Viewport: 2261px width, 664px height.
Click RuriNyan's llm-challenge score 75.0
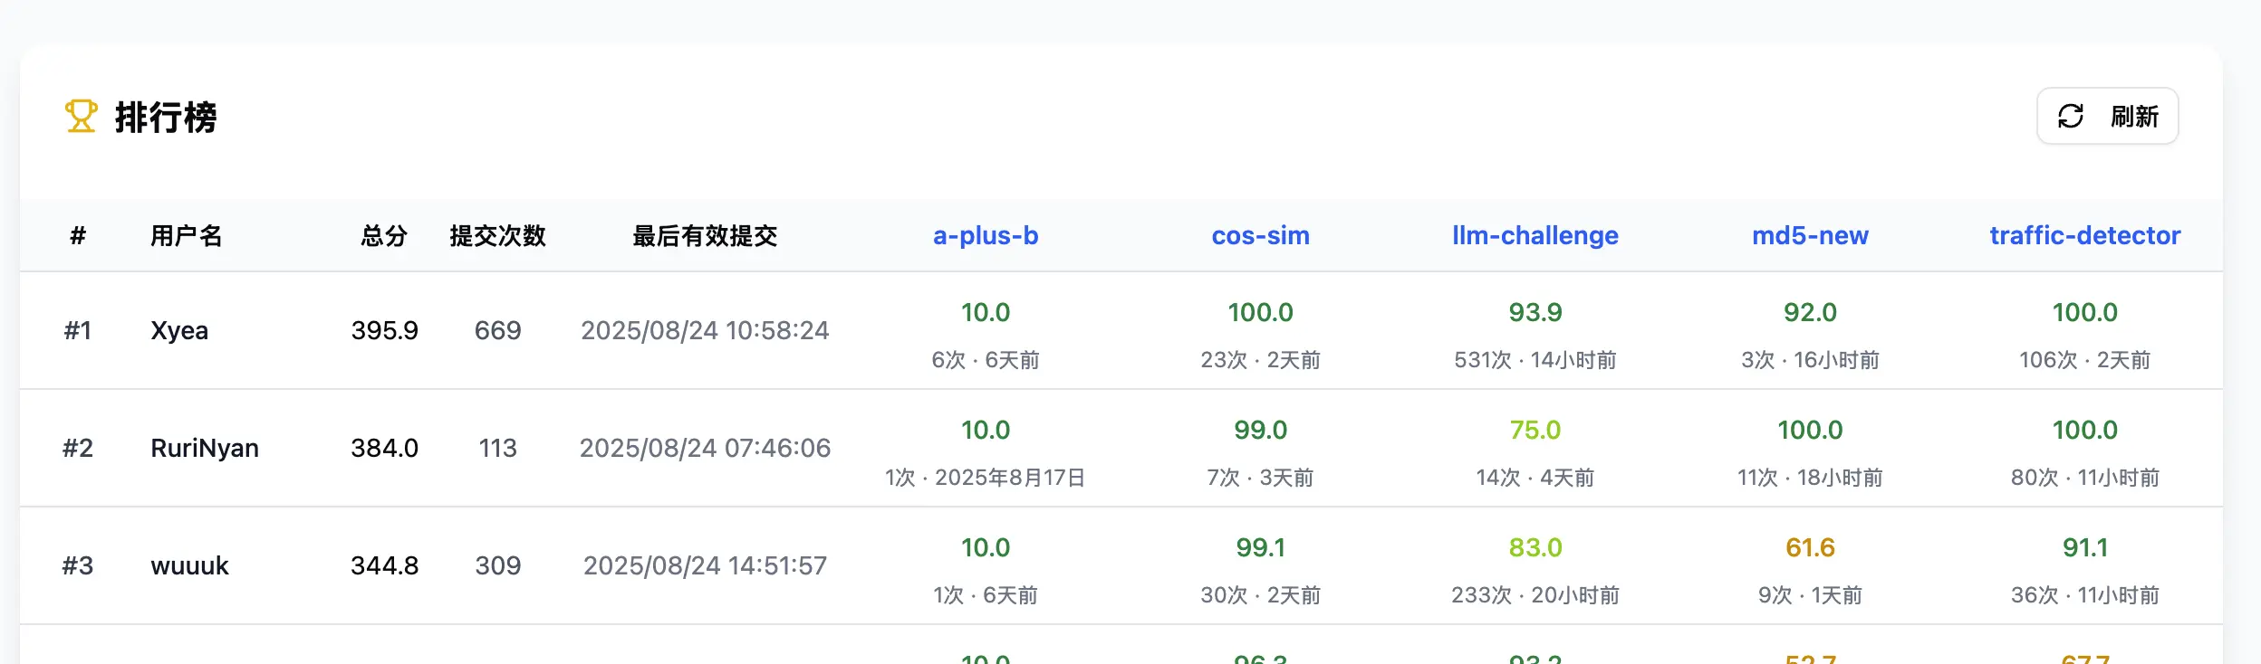[1535, 431]
